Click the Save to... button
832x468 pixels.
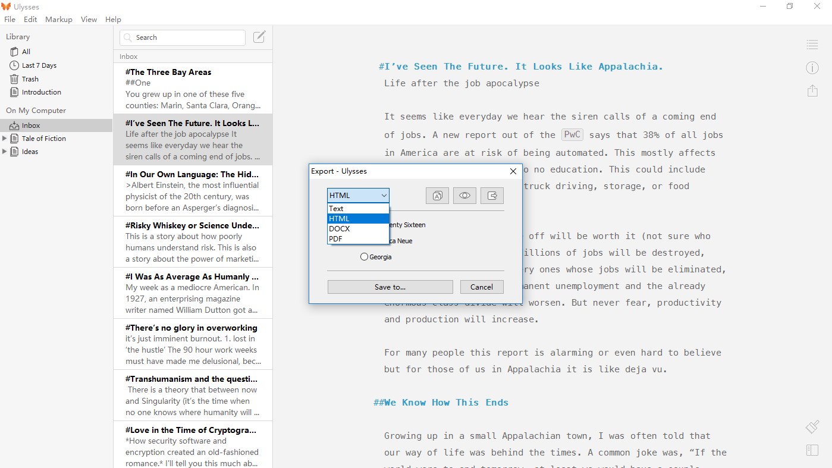click(390, 287)
